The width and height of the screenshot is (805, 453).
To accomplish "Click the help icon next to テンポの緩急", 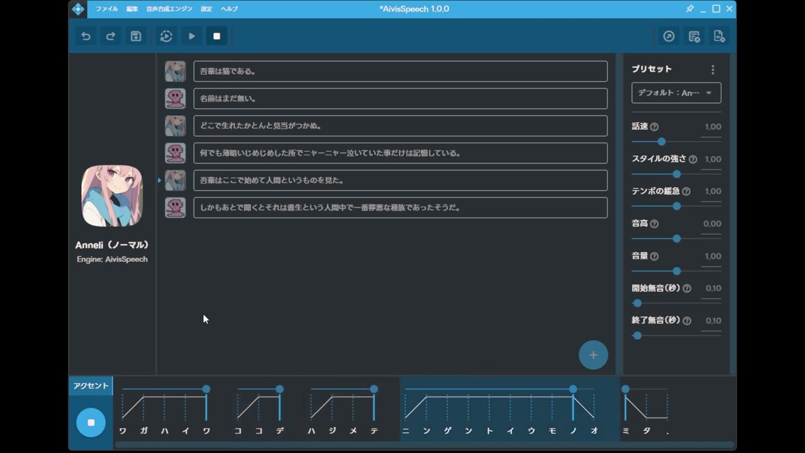I will pyautogui.click(x=686, y=191).
